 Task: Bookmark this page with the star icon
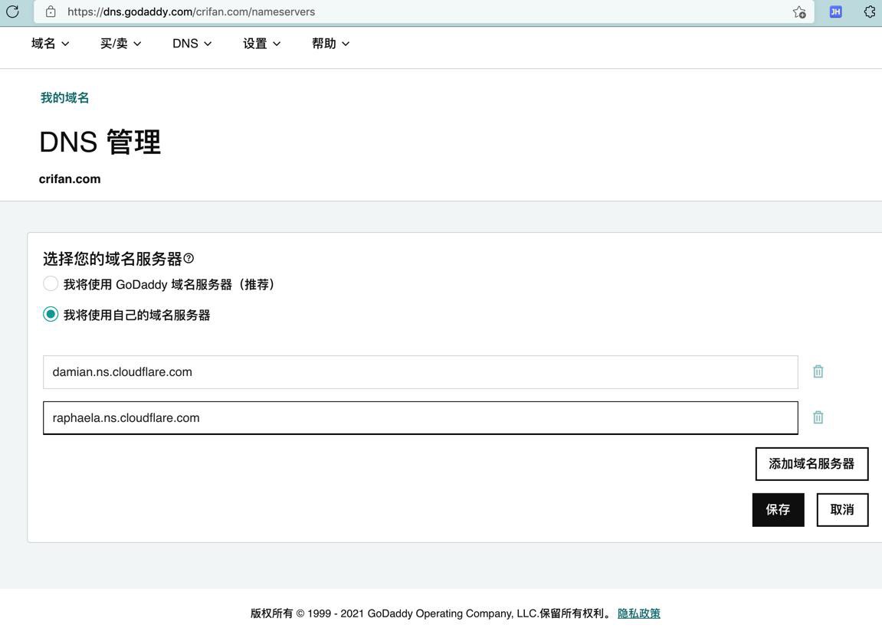[x=799, y=11]
